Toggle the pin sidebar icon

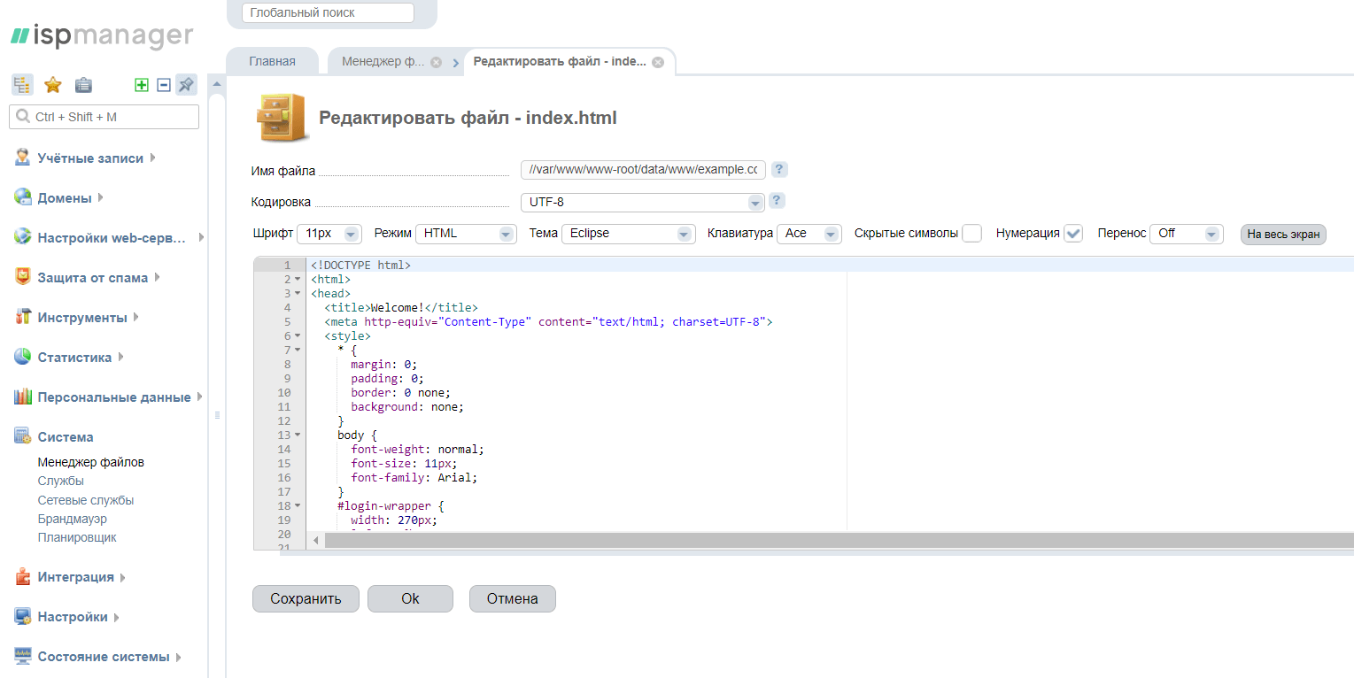tap(186, 85)
